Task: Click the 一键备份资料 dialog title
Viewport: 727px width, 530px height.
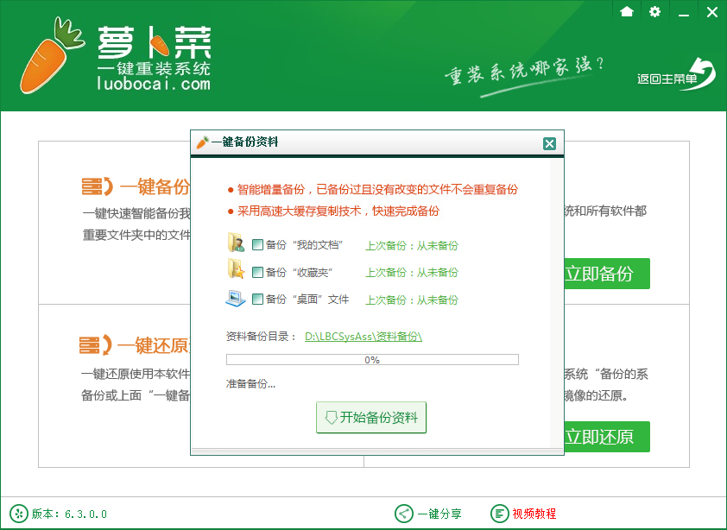Action: (x=245, y=142)
